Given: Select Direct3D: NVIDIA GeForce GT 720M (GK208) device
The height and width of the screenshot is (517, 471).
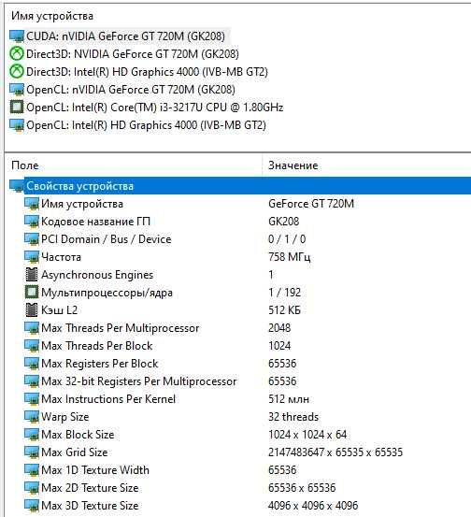Looking at the screenshot, I should (x=133, y=54).
